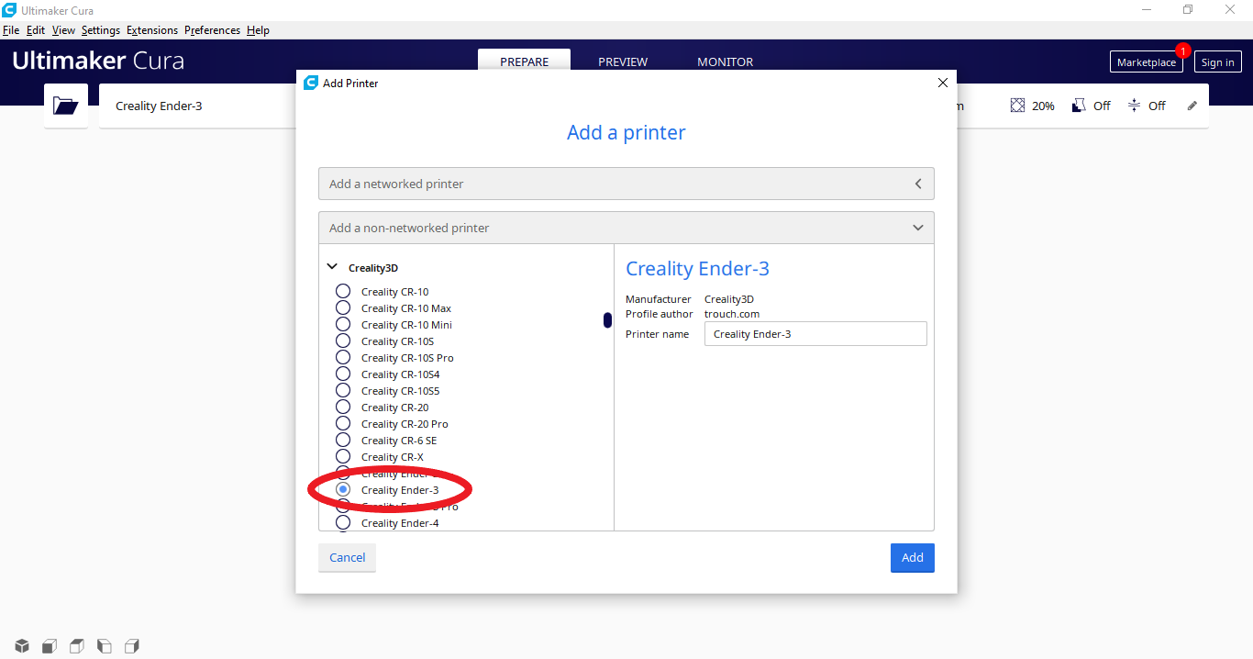1253x659 pixels.
Task: Select Creality CR-10 Mini radio button
Action: pyautogui.click(x=343, y=324)
